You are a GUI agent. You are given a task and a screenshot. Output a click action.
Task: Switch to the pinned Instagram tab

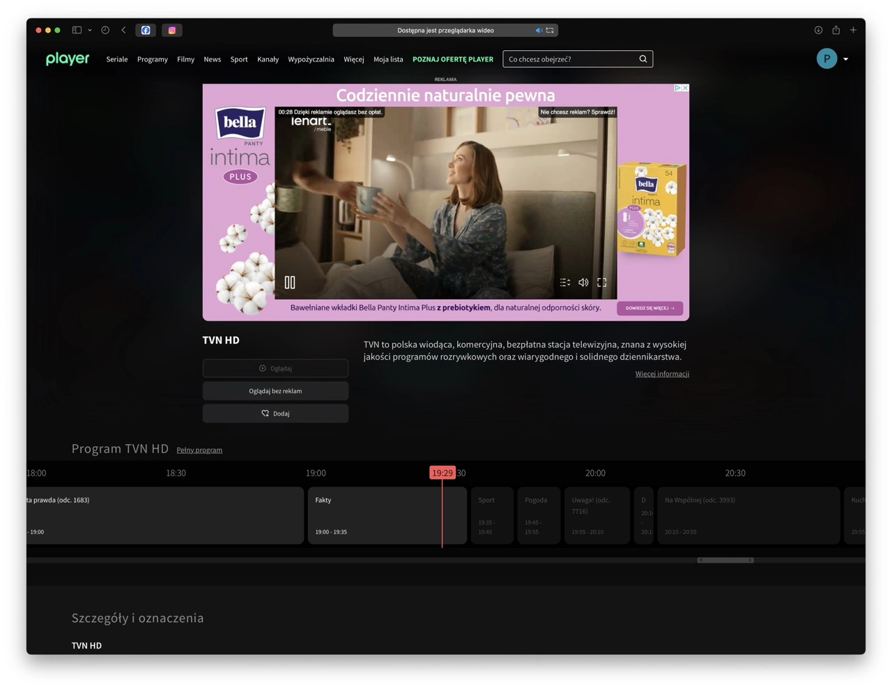[172, 30]
